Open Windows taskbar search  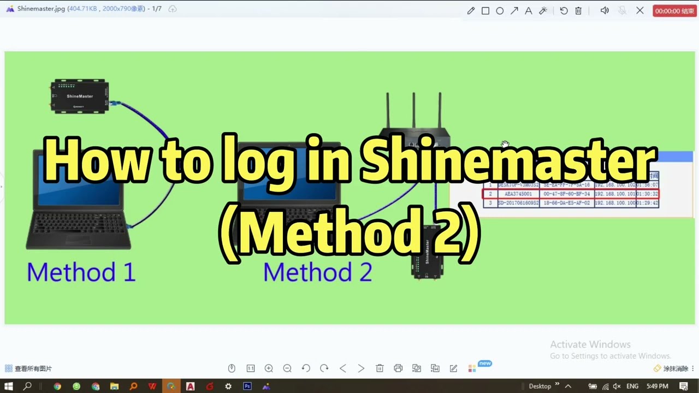tap(27, 386)
